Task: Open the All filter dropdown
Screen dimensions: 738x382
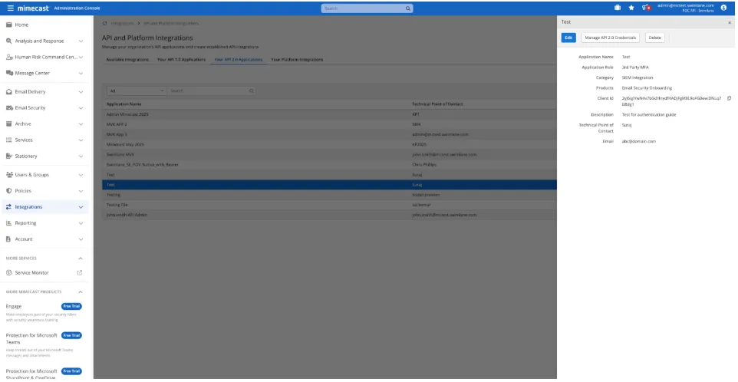Action: 137,91
